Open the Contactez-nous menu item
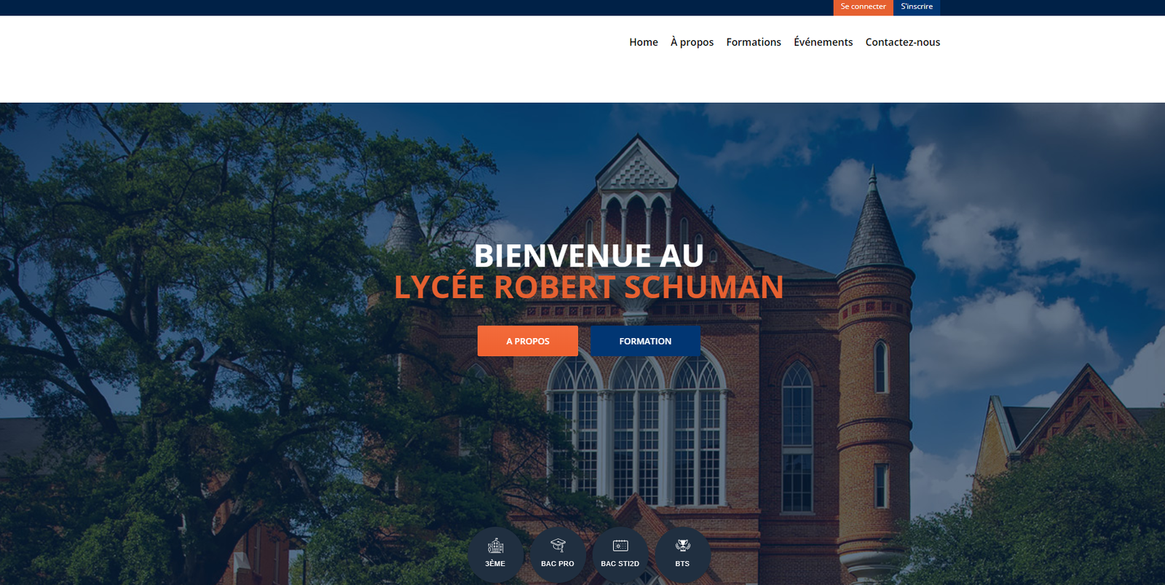This screenshot has width=1165, height=585. [903, 42]
